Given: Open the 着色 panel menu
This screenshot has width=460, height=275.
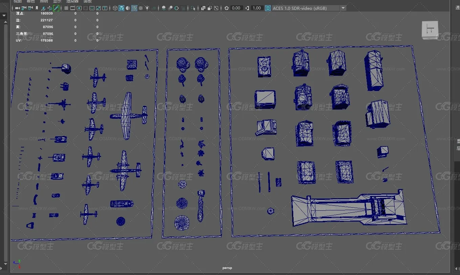Looking at the screenshot, I should [x=30, y=1].
